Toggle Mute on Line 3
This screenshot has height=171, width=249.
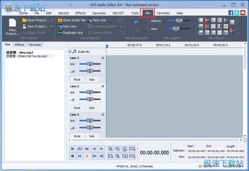point(77,136)
